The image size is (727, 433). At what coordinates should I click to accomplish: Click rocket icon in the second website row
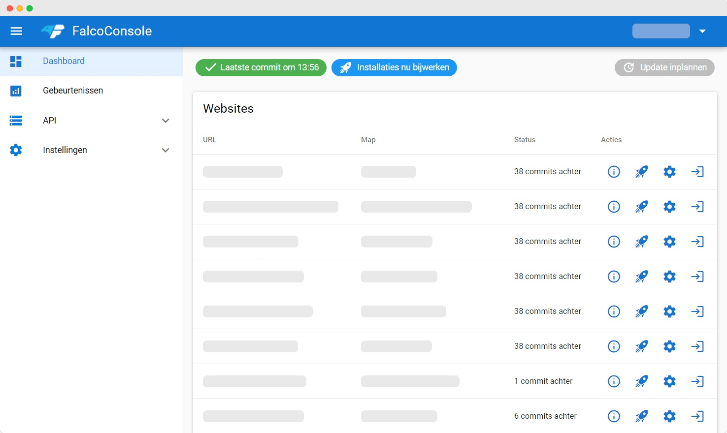pyautogui.click(x=641, y=207)
